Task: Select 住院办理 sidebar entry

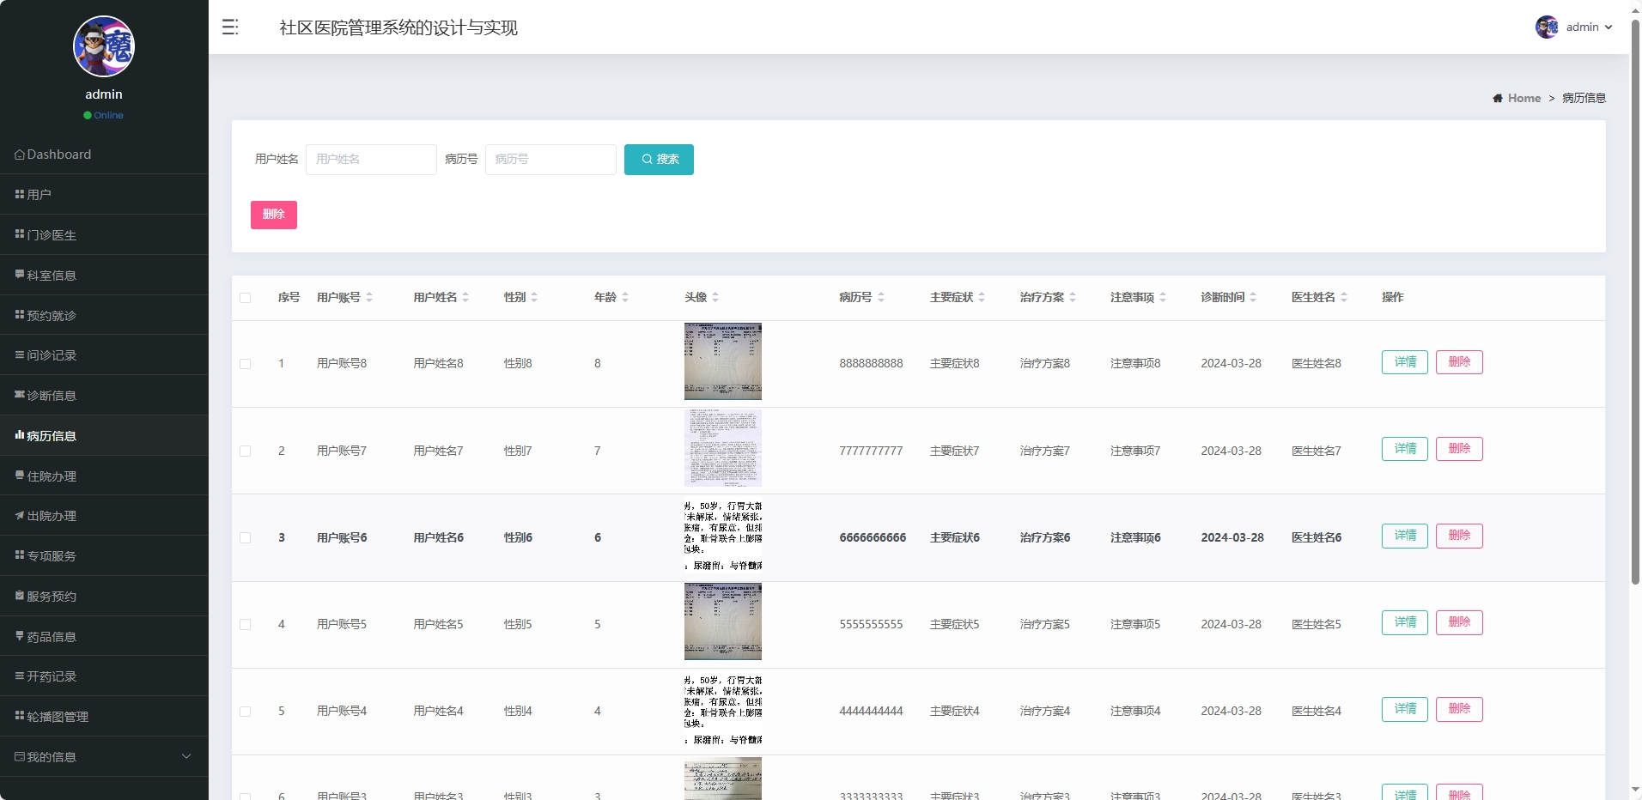Action: coord(104,476)
